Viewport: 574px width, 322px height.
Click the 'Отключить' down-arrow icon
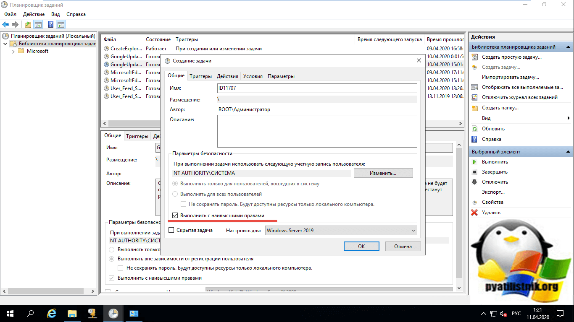[475, 182]
